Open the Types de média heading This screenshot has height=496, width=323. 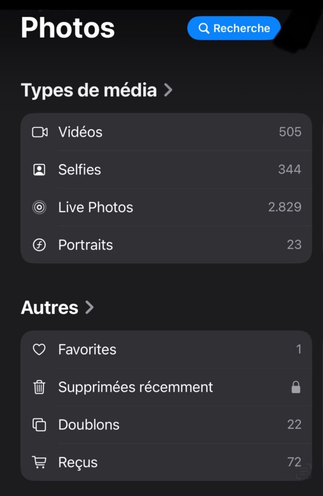point(88,90)
